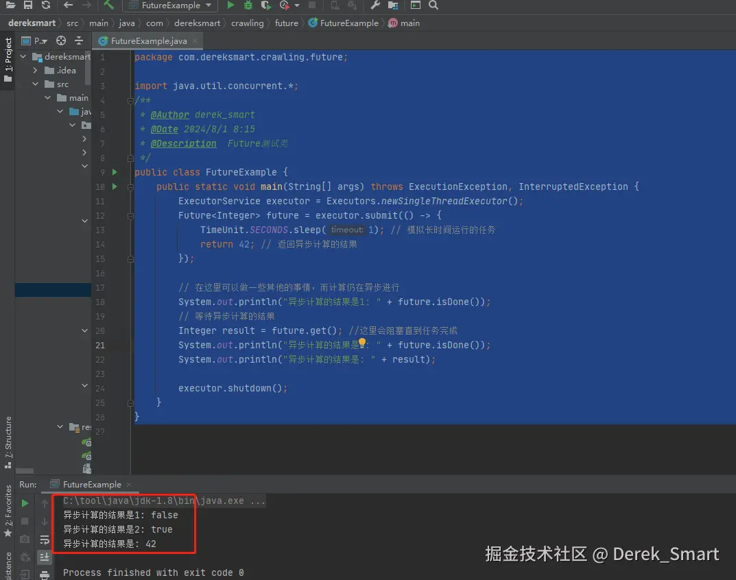Click the deremsmart breadcrumb root 'dereksmart'
The image size is (736, 580).
32,23
